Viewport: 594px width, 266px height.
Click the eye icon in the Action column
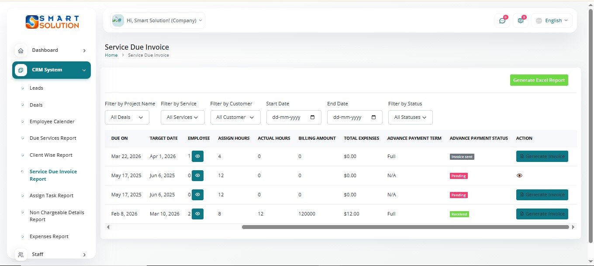pyautogui.click(x=519, y=175)
